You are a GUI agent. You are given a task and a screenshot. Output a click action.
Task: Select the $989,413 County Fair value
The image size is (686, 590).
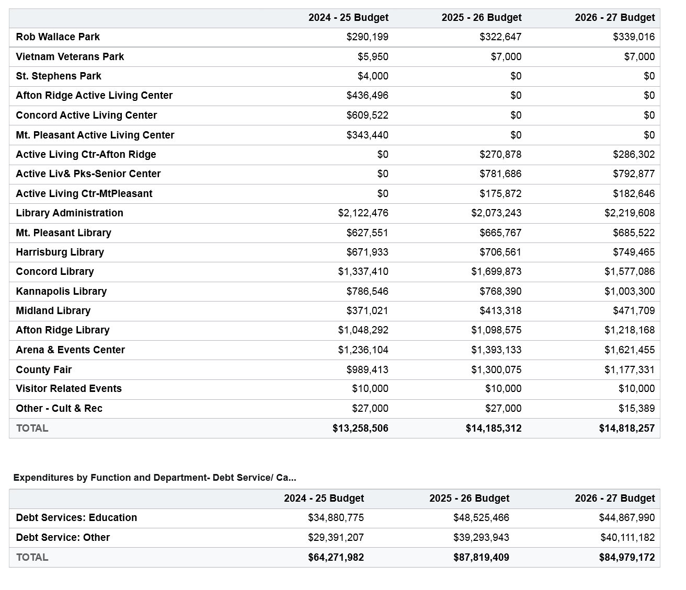click(368, 370)
